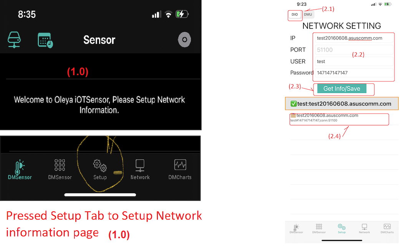411x249 pixels.
Task: Open the DMCharts tab in light bottom bar
Action: tap(387, 229)
